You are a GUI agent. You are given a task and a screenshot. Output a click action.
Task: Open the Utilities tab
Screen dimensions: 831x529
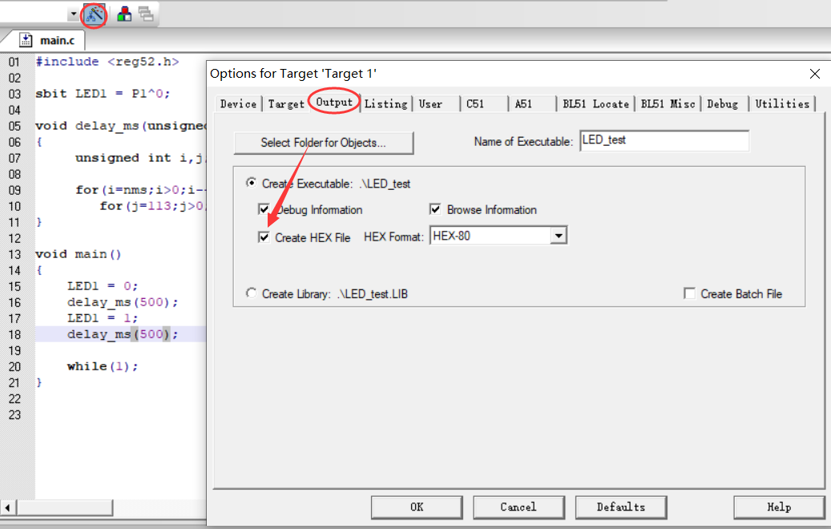pos(782,104)
